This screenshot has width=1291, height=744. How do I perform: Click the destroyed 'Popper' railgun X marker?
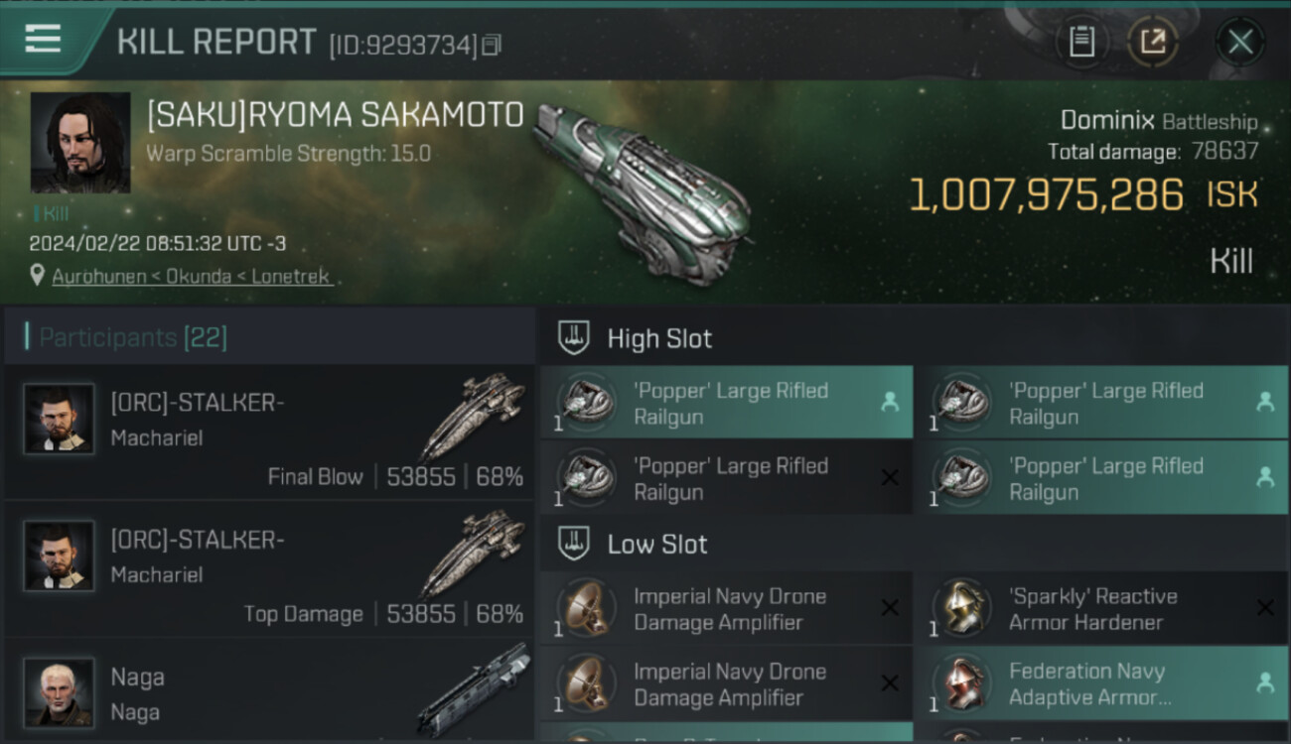tap(890, 478)
